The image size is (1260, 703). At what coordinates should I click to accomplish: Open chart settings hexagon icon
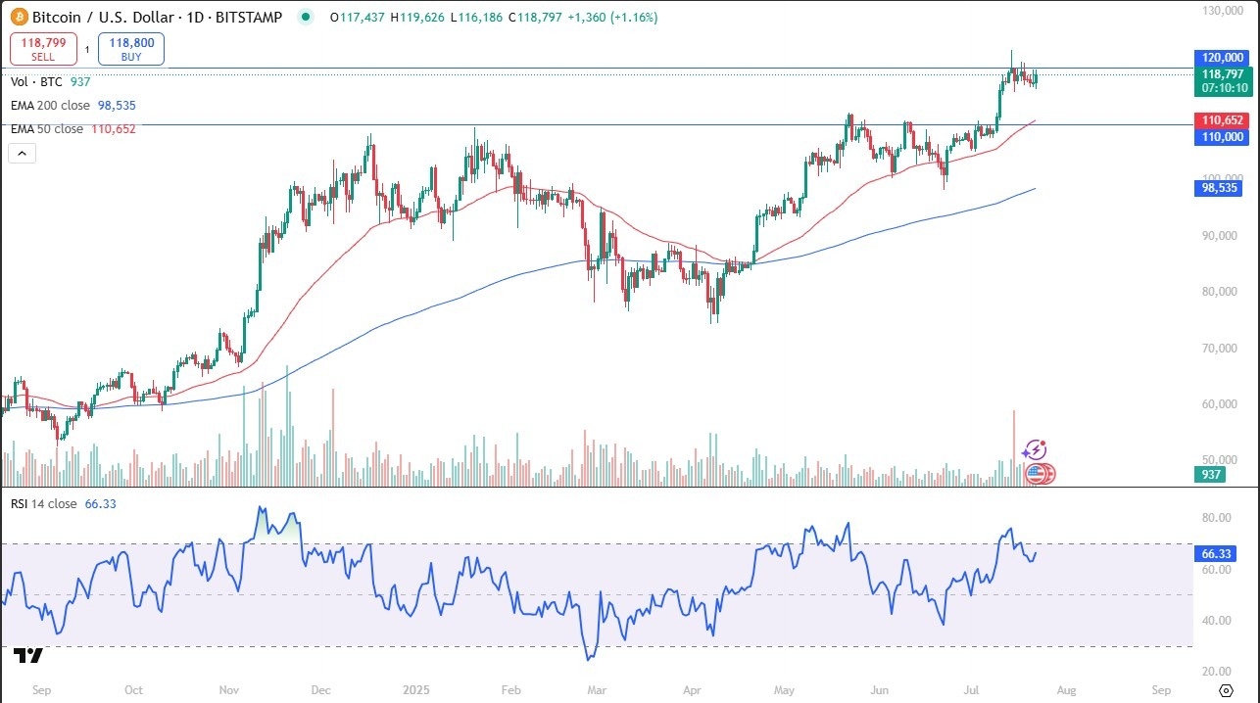[1225, 689]
